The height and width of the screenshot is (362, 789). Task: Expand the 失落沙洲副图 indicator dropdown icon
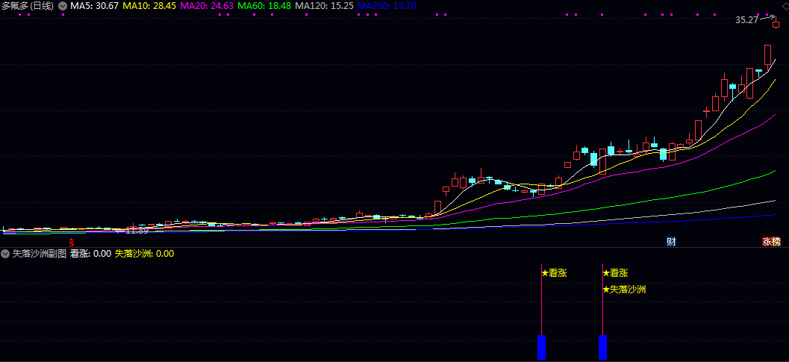tap(5, 254)
